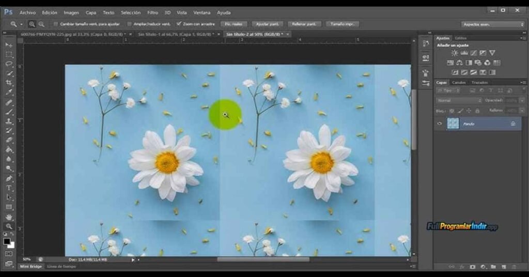Enable 'Cambiar tamaño vent. para ajustar' checkbox
Viewport: 529px width, 277px height.
[x=56, y=24]
